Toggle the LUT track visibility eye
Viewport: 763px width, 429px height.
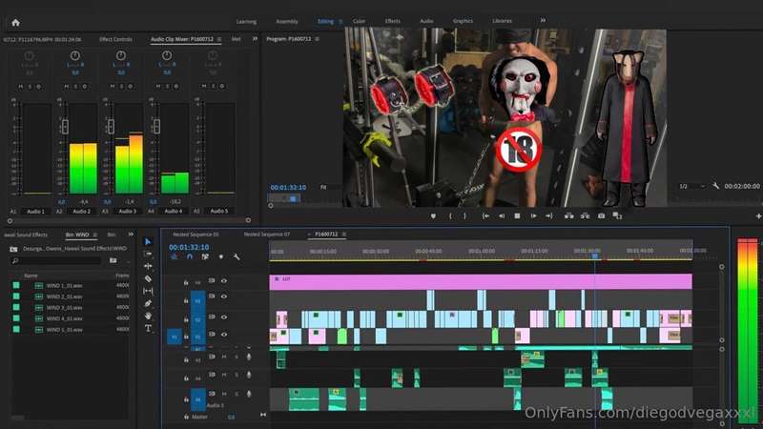(x=224, y=280)
